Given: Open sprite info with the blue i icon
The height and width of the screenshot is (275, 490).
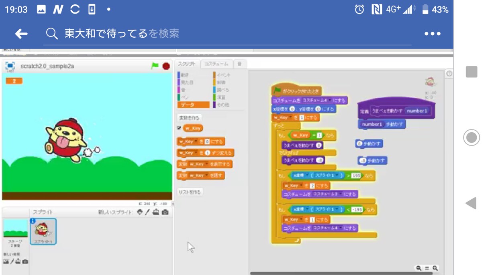Looking at the screenshot, I should (33, 221).
